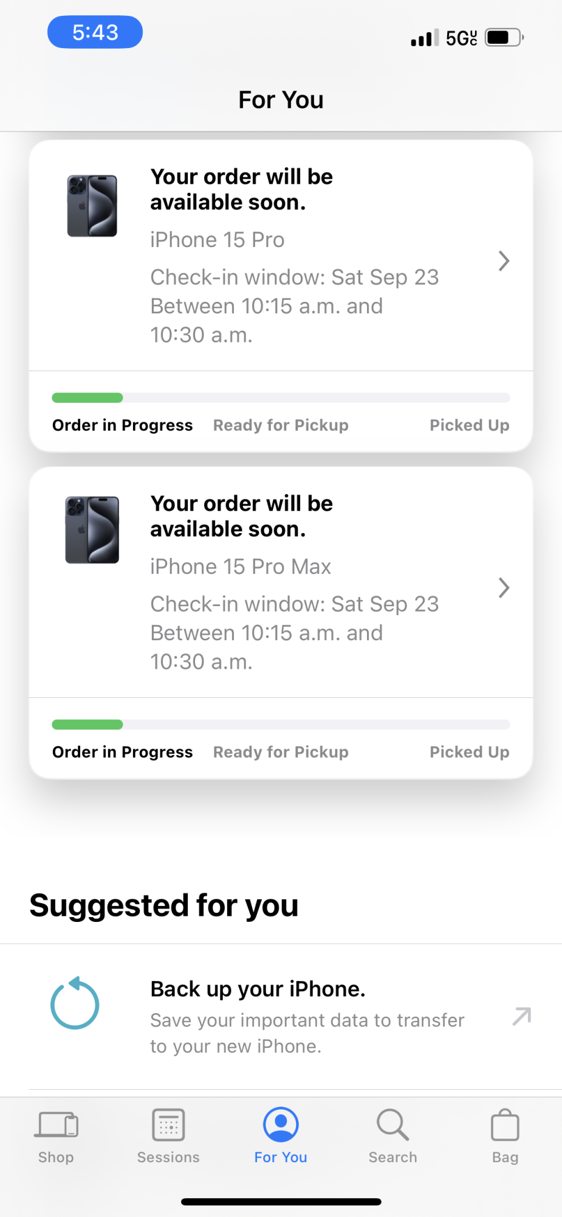
Task: Tap the iPhone 15 Pro thumbnail image
Action: (92, 206)
